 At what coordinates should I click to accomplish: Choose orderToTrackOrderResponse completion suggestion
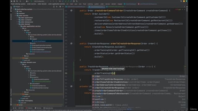(x=139, y=79)
